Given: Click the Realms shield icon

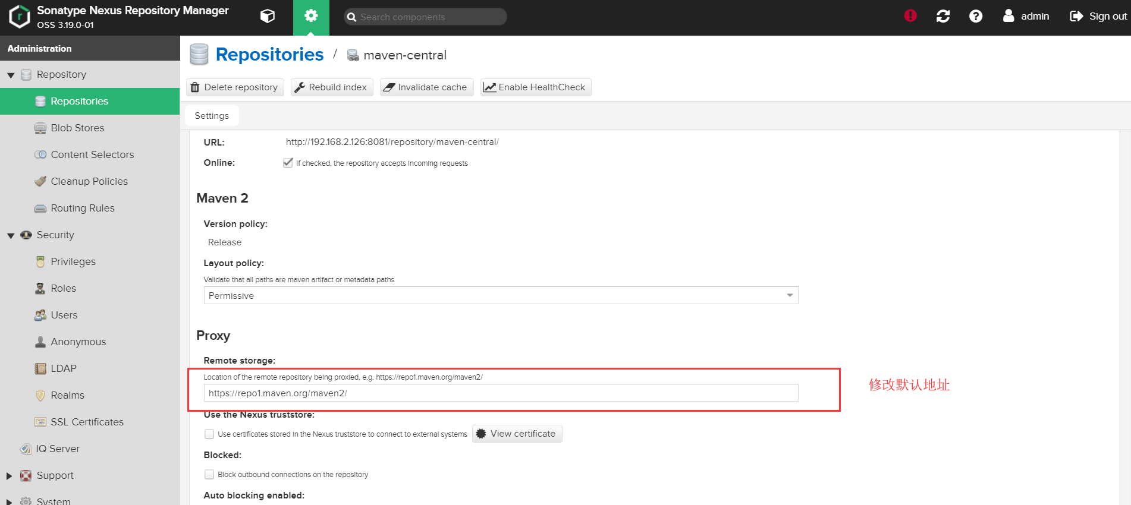Looking at the screenshot, I should 40,395.
